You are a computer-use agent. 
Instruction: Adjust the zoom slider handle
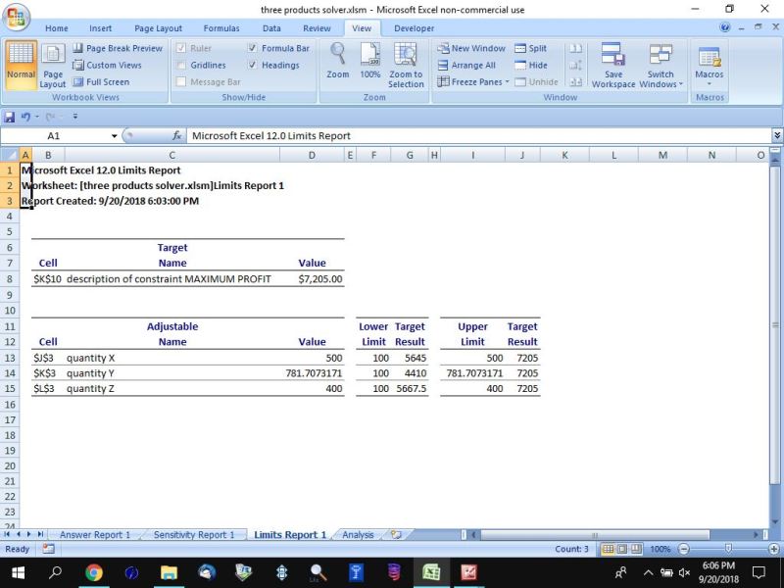[x=728, y=549]
